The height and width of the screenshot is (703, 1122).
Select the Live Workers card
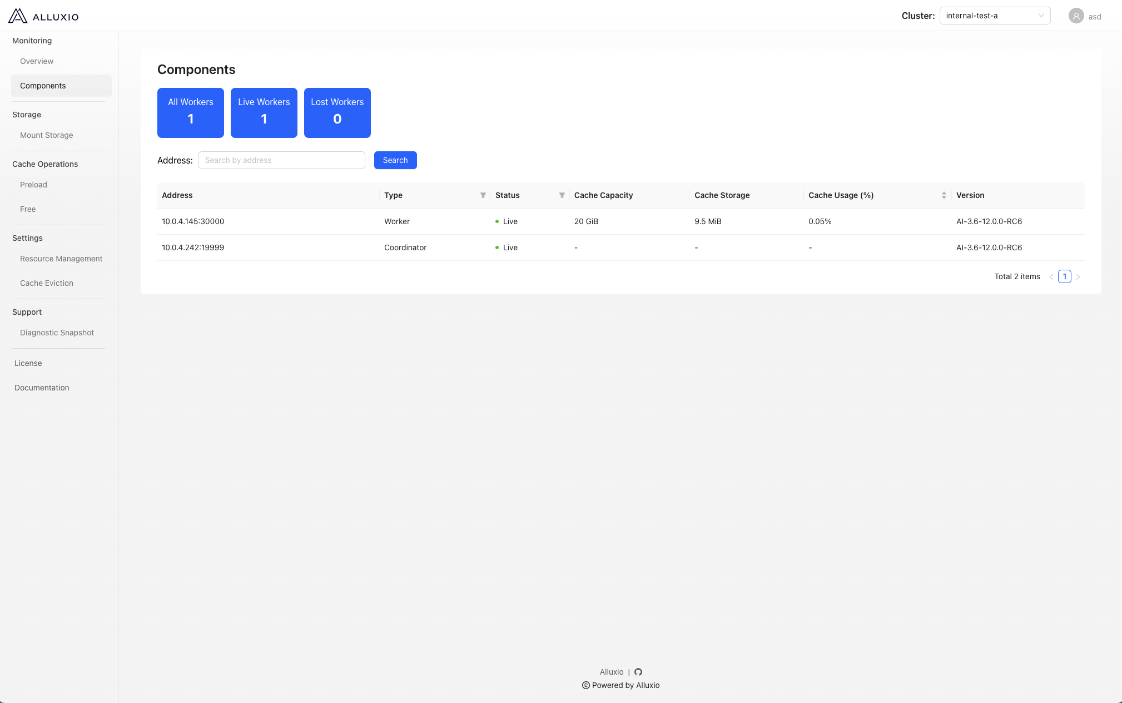pos(264,112)
